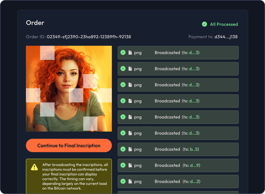Viewport: 265px width, 194px height.
Task: Click the file icon in the first png row
Action: click(130, 53)
